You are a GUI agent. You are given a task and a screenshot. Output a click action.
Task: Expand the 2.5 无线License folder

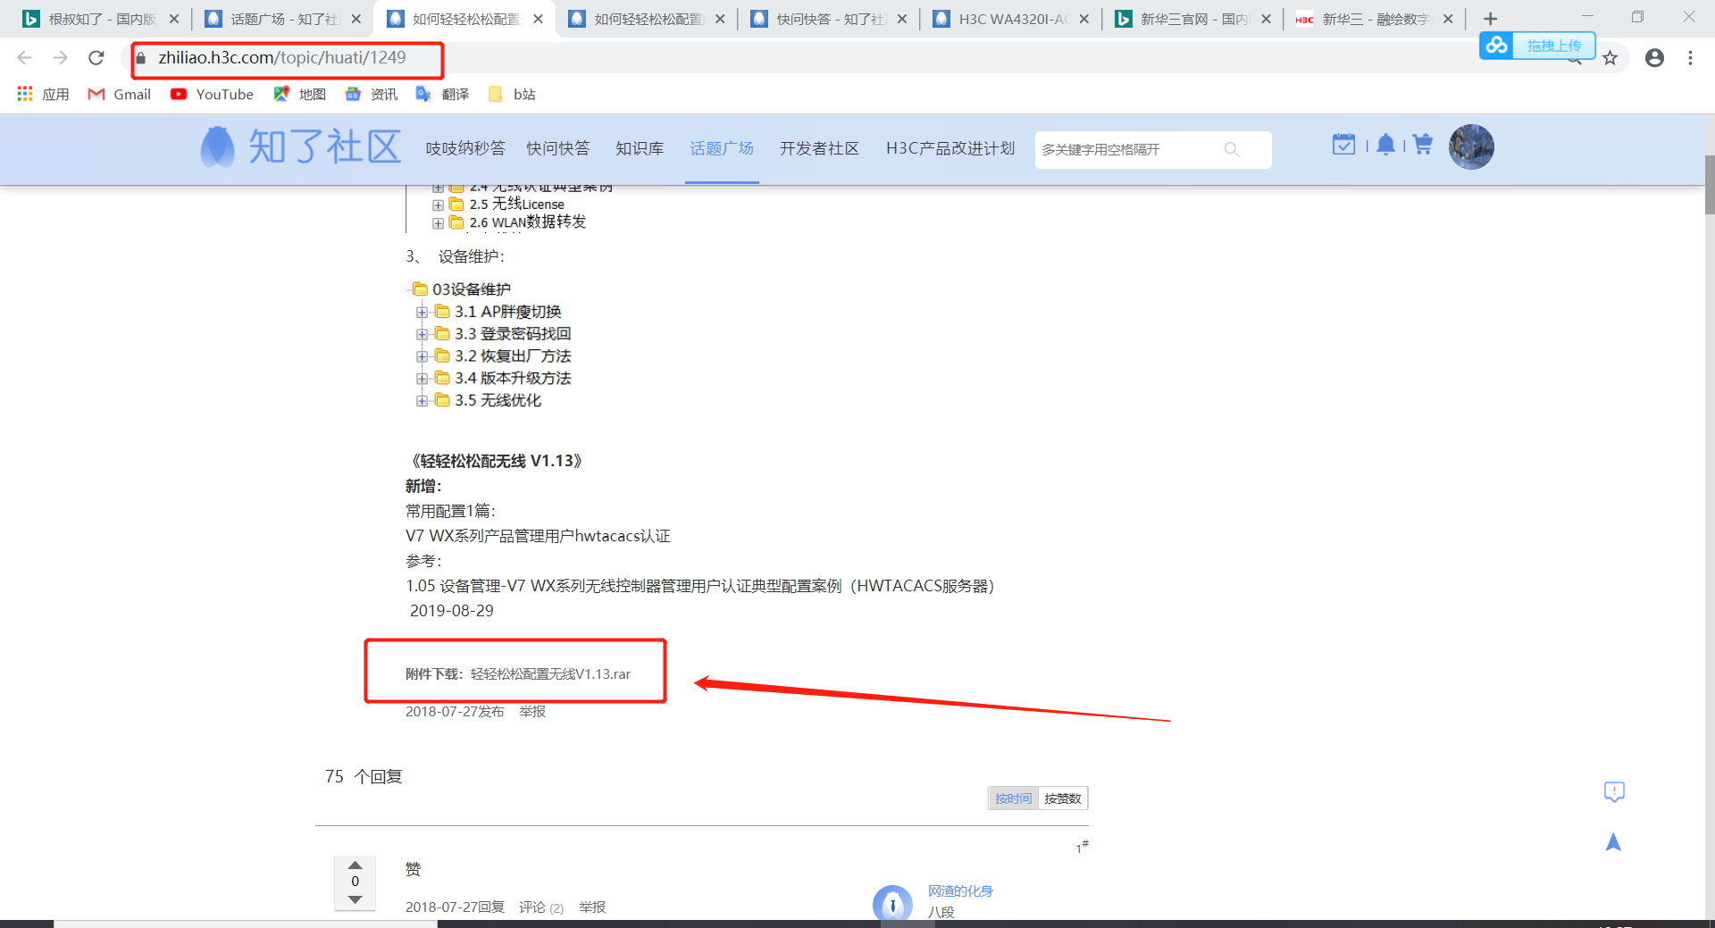pyautogui.click(x=438, y=205)
